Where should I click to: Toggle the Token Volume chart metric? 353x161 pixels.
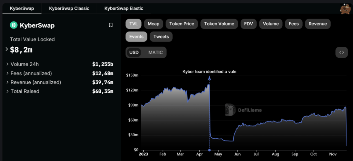pyautogui.click(x=219, y=24)
